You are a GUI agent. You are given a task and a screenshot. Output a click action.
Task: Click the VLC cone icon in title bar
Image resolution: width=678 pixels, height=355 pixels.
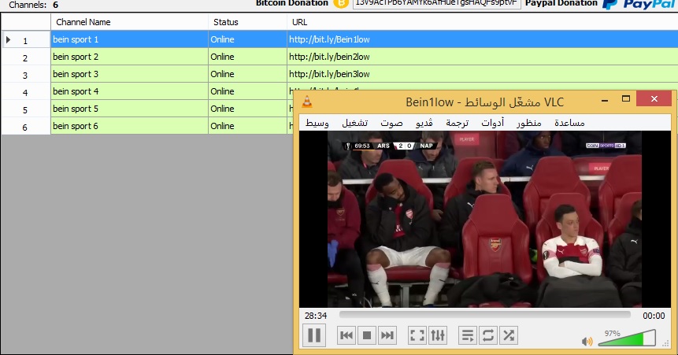click(307, 102)
